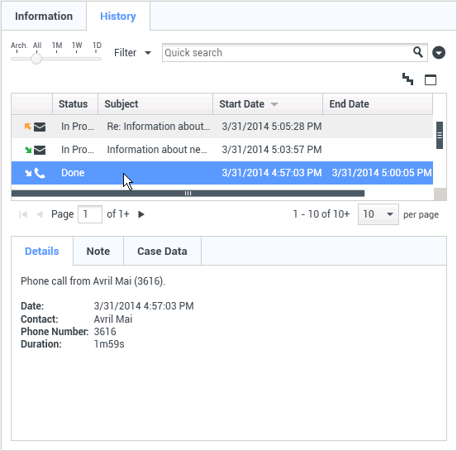Click the magnifying glass search icon
Image resolution: width=457 pixels, height=451 pixels.
click(x=418, y=52)
